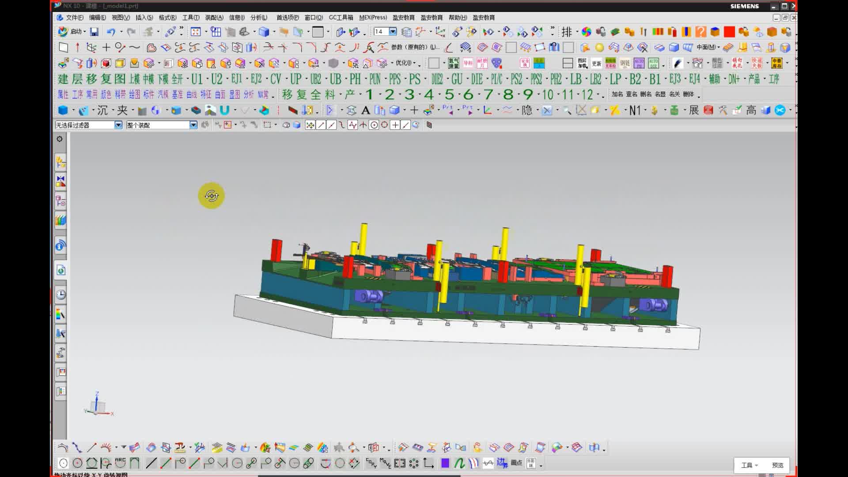Open the clock History sidebar icon

(61, 295)
